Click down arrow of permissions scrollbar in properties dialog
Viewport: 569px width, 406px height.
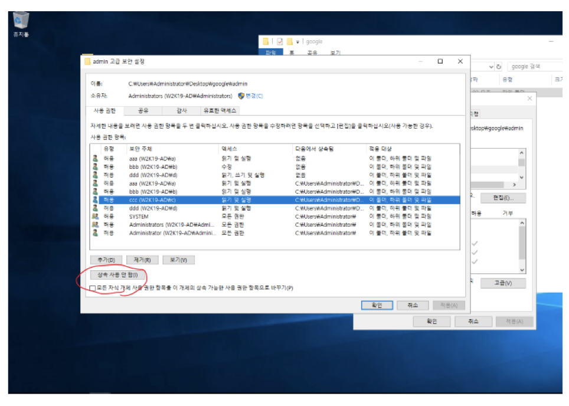522,270
